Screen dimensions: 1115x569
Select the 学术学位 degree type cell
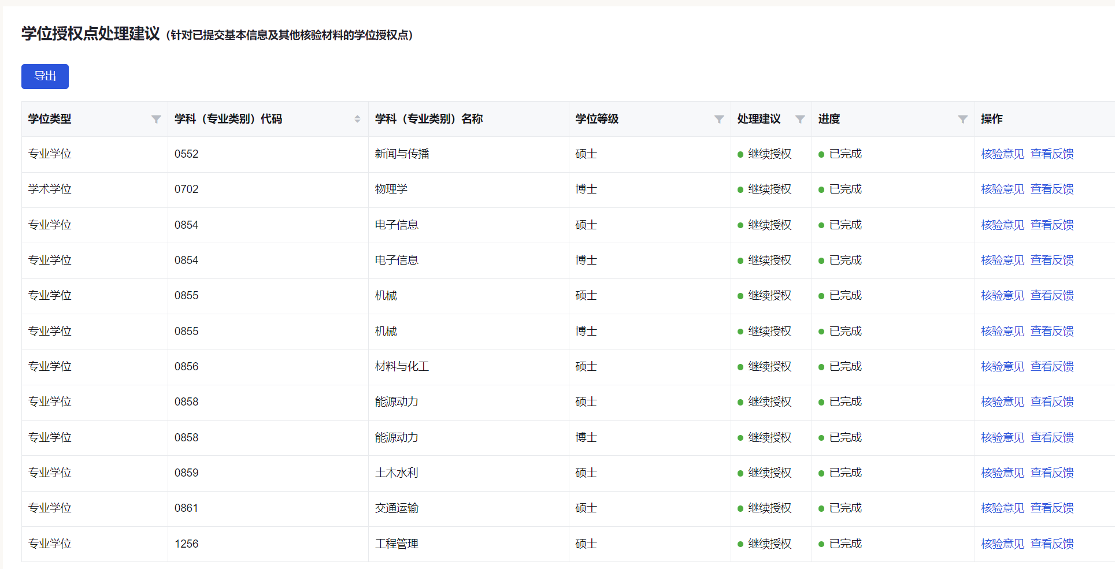click(x=50, y=189)
